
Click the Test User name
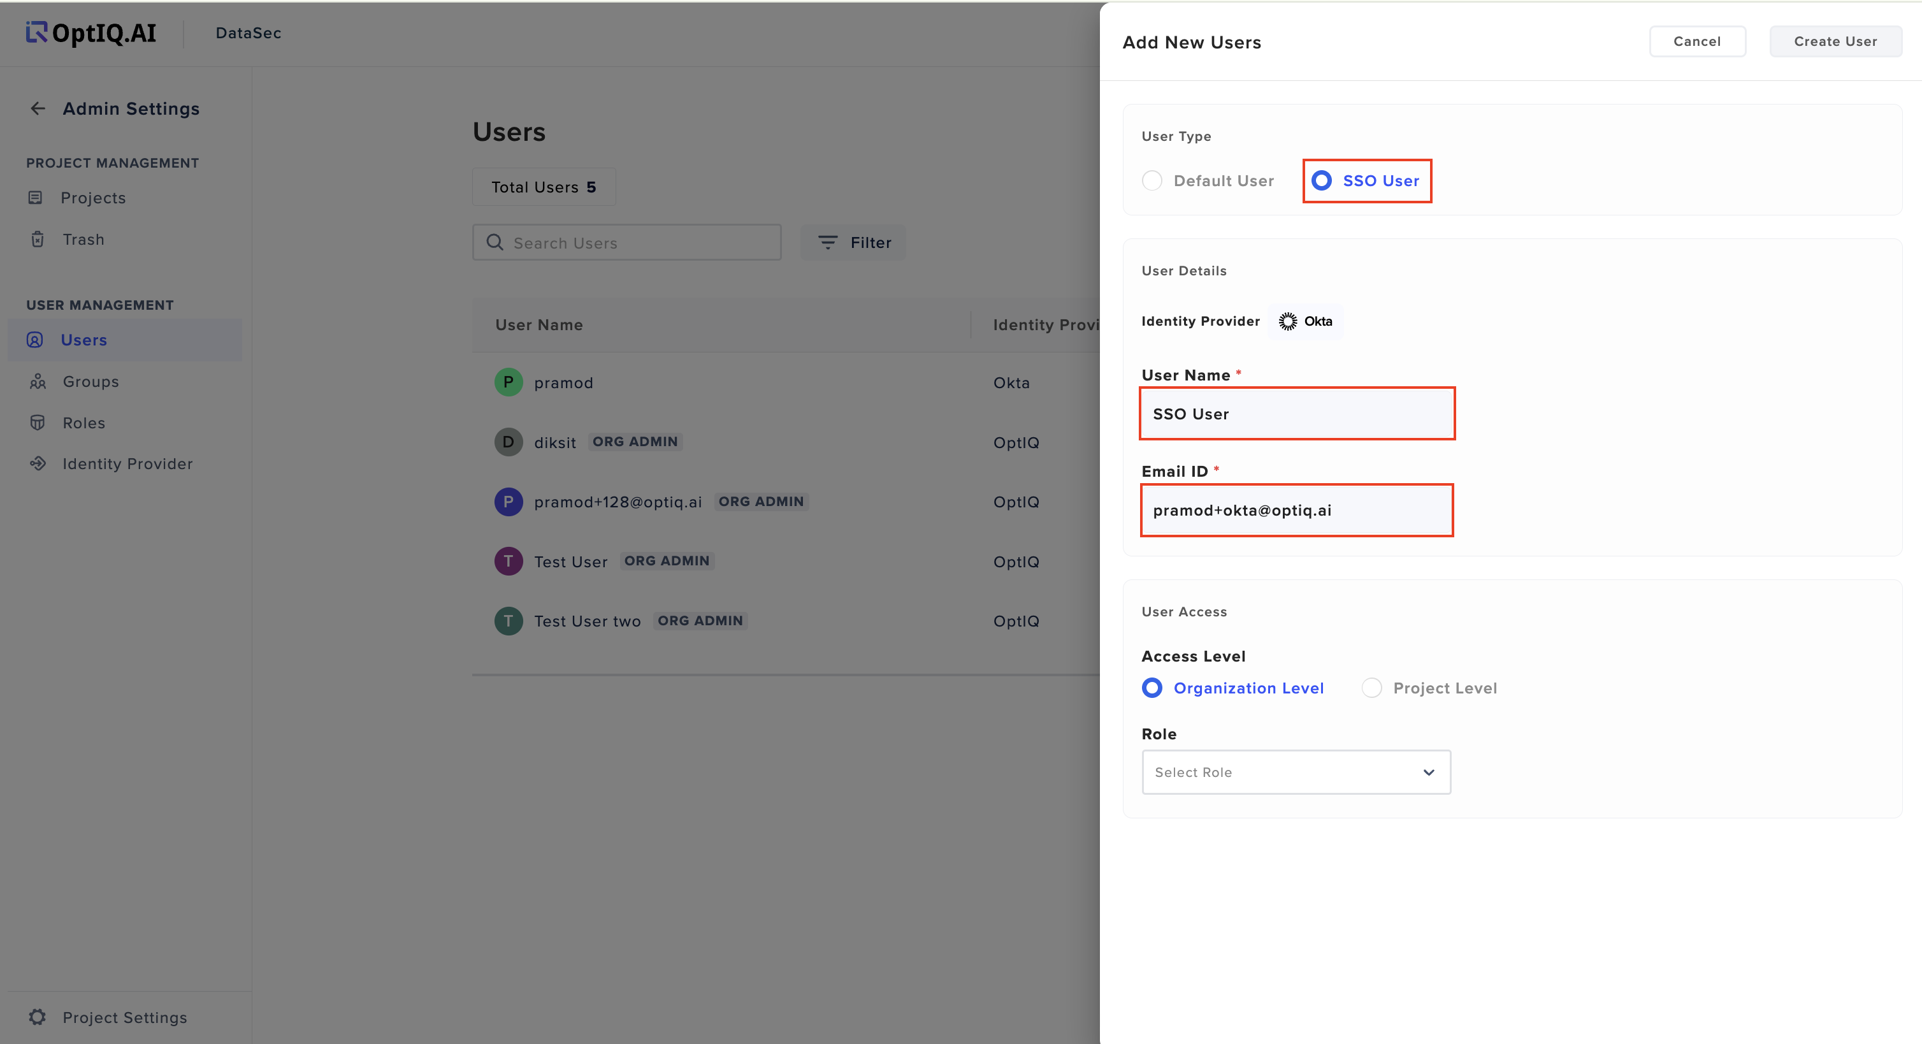[571, 562]
